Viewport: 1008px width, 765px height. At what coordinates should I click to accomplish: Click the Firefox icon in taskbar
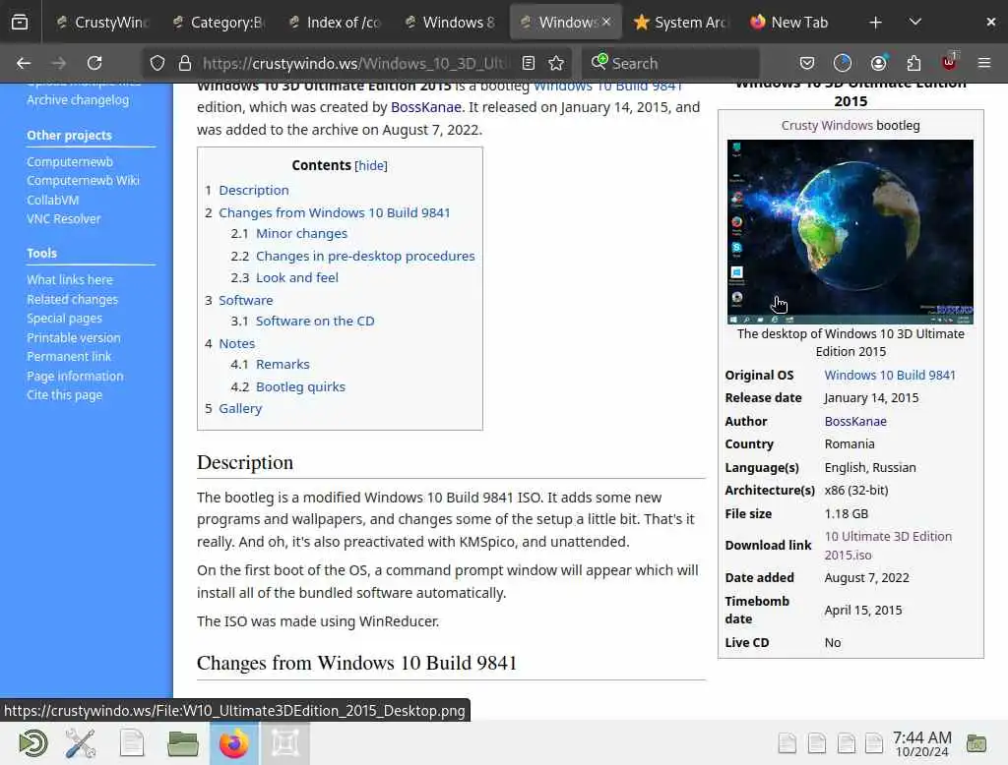click(234, 743)
